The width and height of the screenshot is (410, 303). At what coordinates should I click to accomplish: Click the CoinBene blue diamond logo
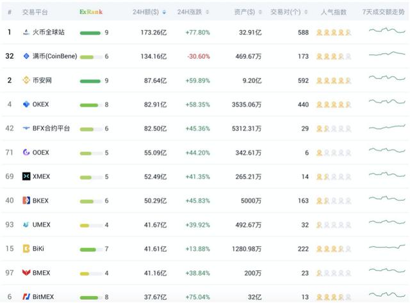[x=26, y=56]
